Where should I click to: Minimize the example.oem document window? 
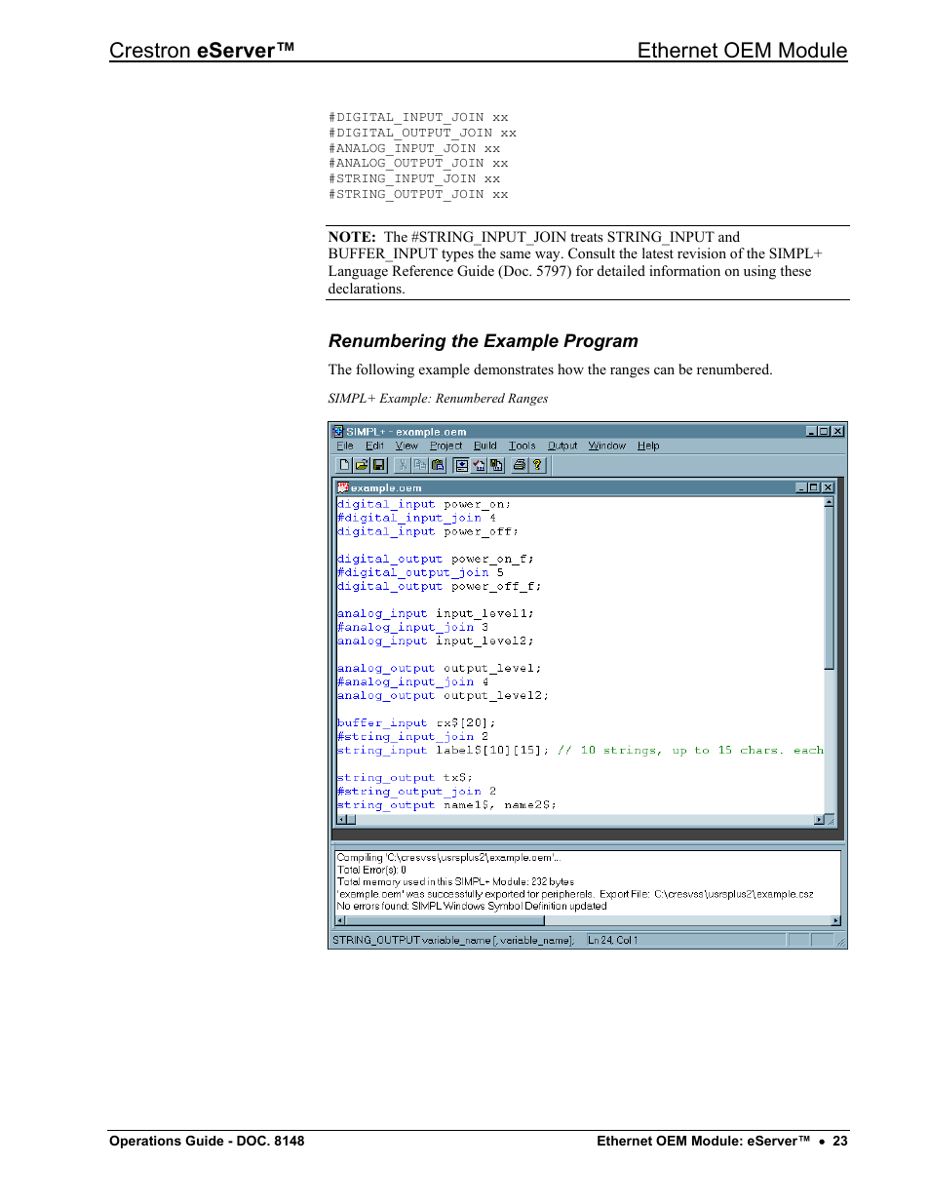[801, 487]
